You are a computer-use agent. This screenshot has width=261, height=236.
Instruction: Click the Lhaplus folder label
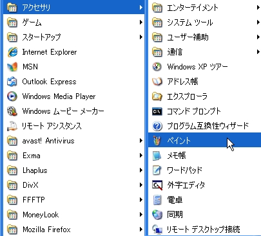point(35,170)
